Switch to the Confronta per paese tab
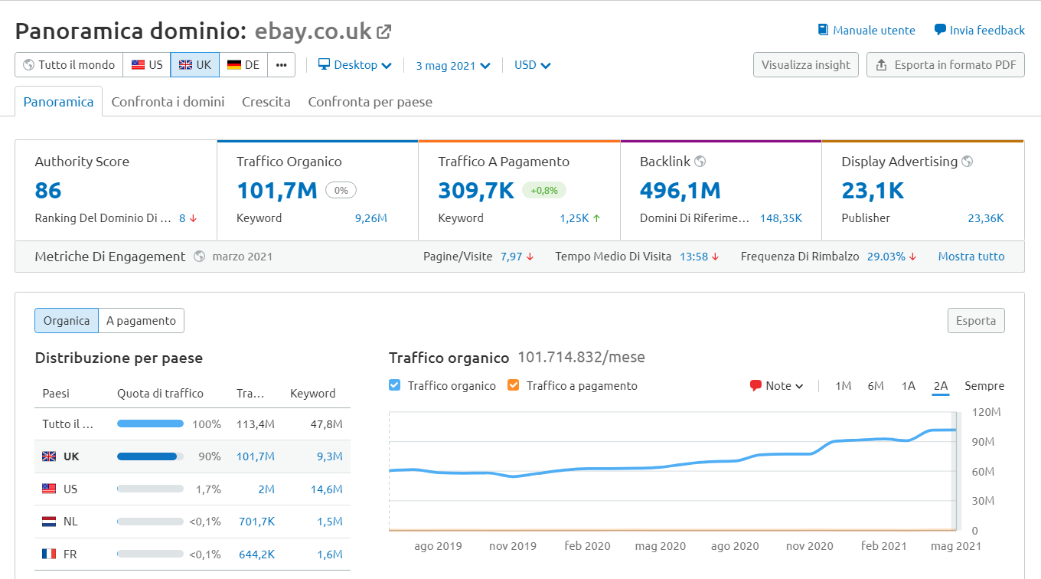Viewport: 1041px width, 579px height. click(x=370, y=101)
